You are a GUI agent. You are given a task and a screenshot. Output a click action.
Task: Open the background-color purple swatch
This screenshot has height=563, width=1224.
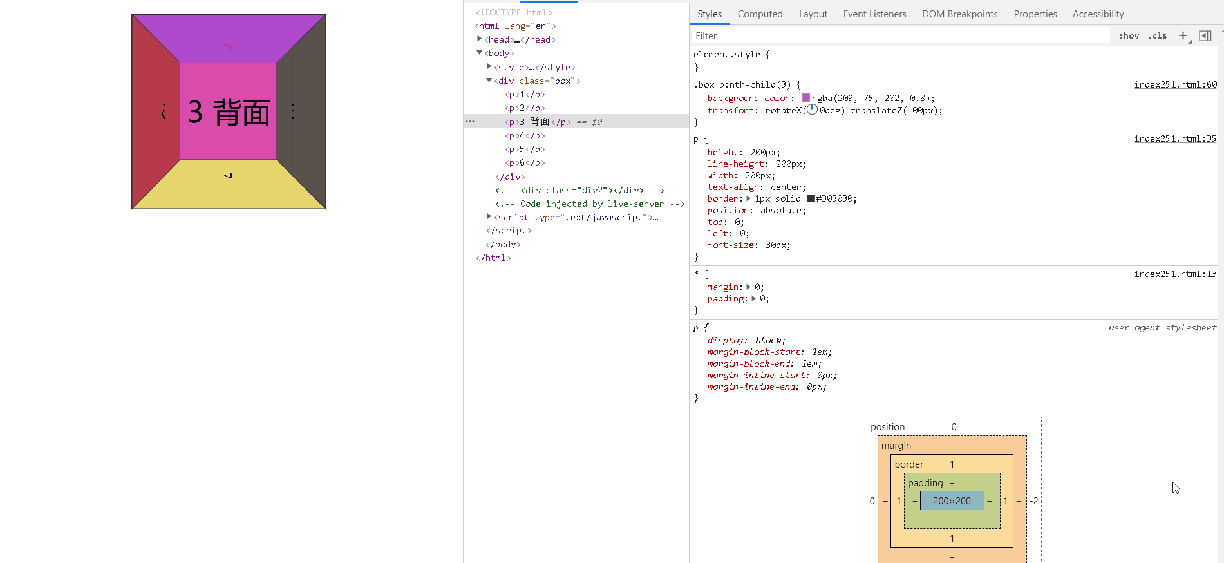(x=806, y=98)
